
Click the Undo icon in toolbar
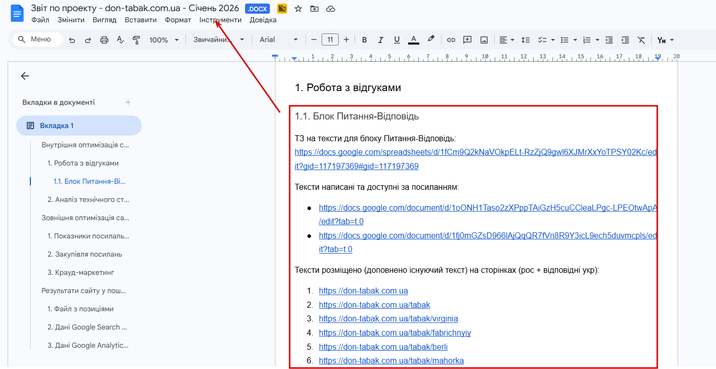tap(72, 40)
